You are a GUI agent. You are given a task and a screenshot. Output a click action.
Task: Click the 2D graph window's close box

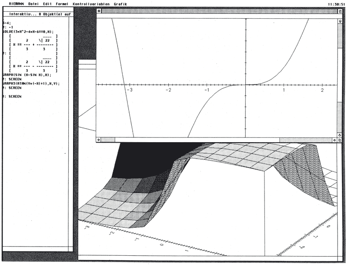click(x=99, y=11)
